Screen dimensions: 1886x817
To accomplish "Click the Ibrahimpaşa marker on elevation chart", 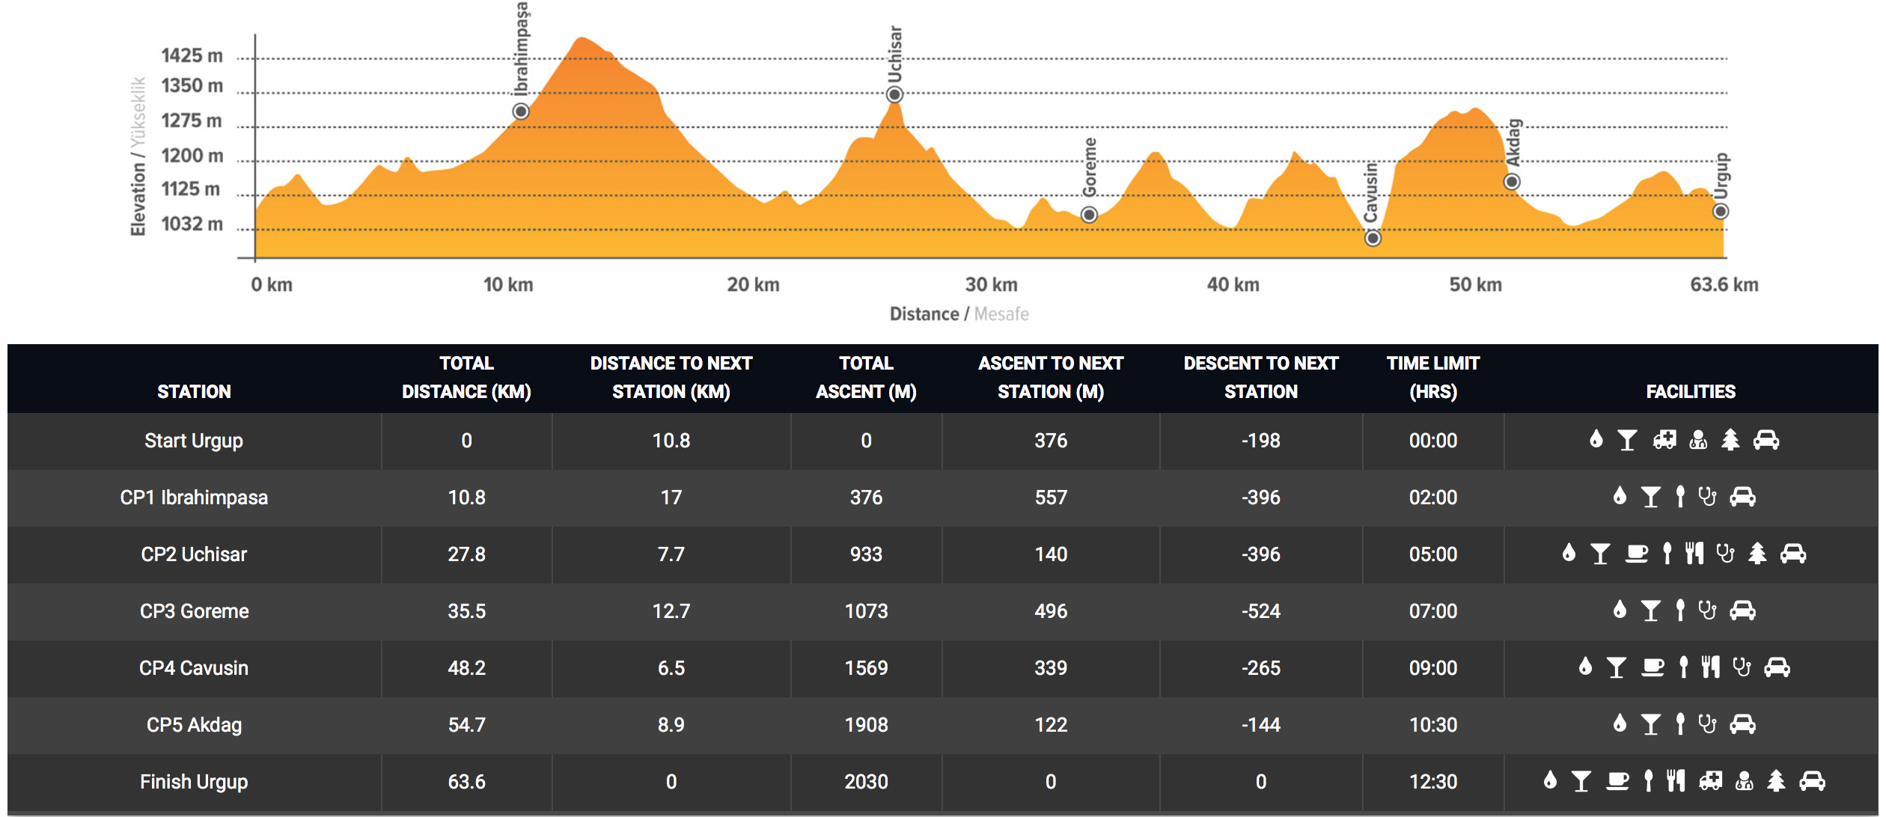I will 521,111.
